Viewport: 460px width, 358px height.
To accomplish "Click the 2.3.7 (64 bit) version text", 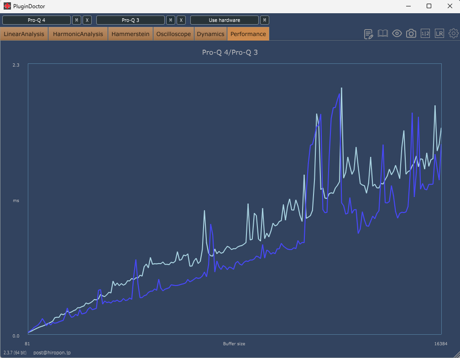I will coord(15,353).
